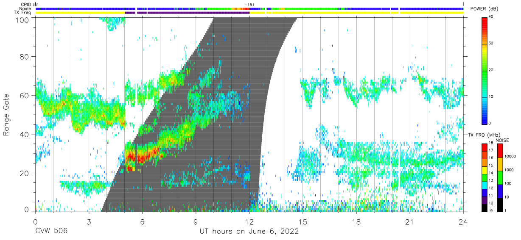
Task: Click the 20 tick on the POWER scale
Action: pyautogui.click(x=491, y=70)
